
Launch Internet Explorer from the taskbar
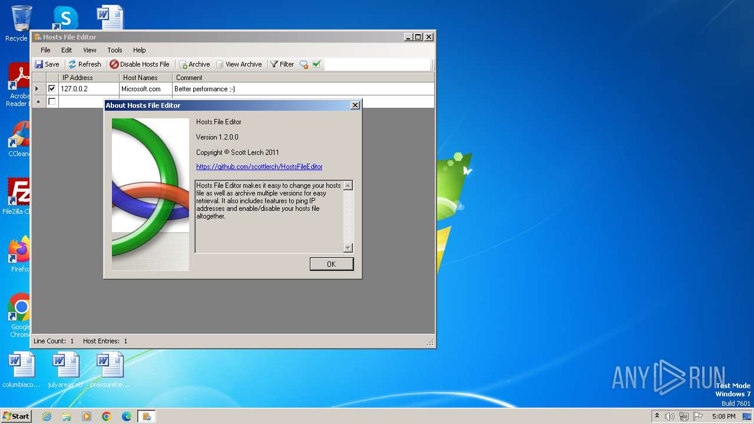pos(47,416)
